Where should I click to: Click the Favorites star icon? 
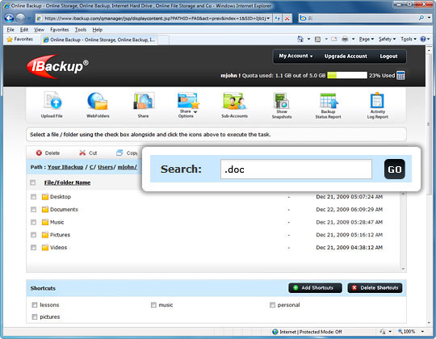pyautogui.click(x=10, y=40)
